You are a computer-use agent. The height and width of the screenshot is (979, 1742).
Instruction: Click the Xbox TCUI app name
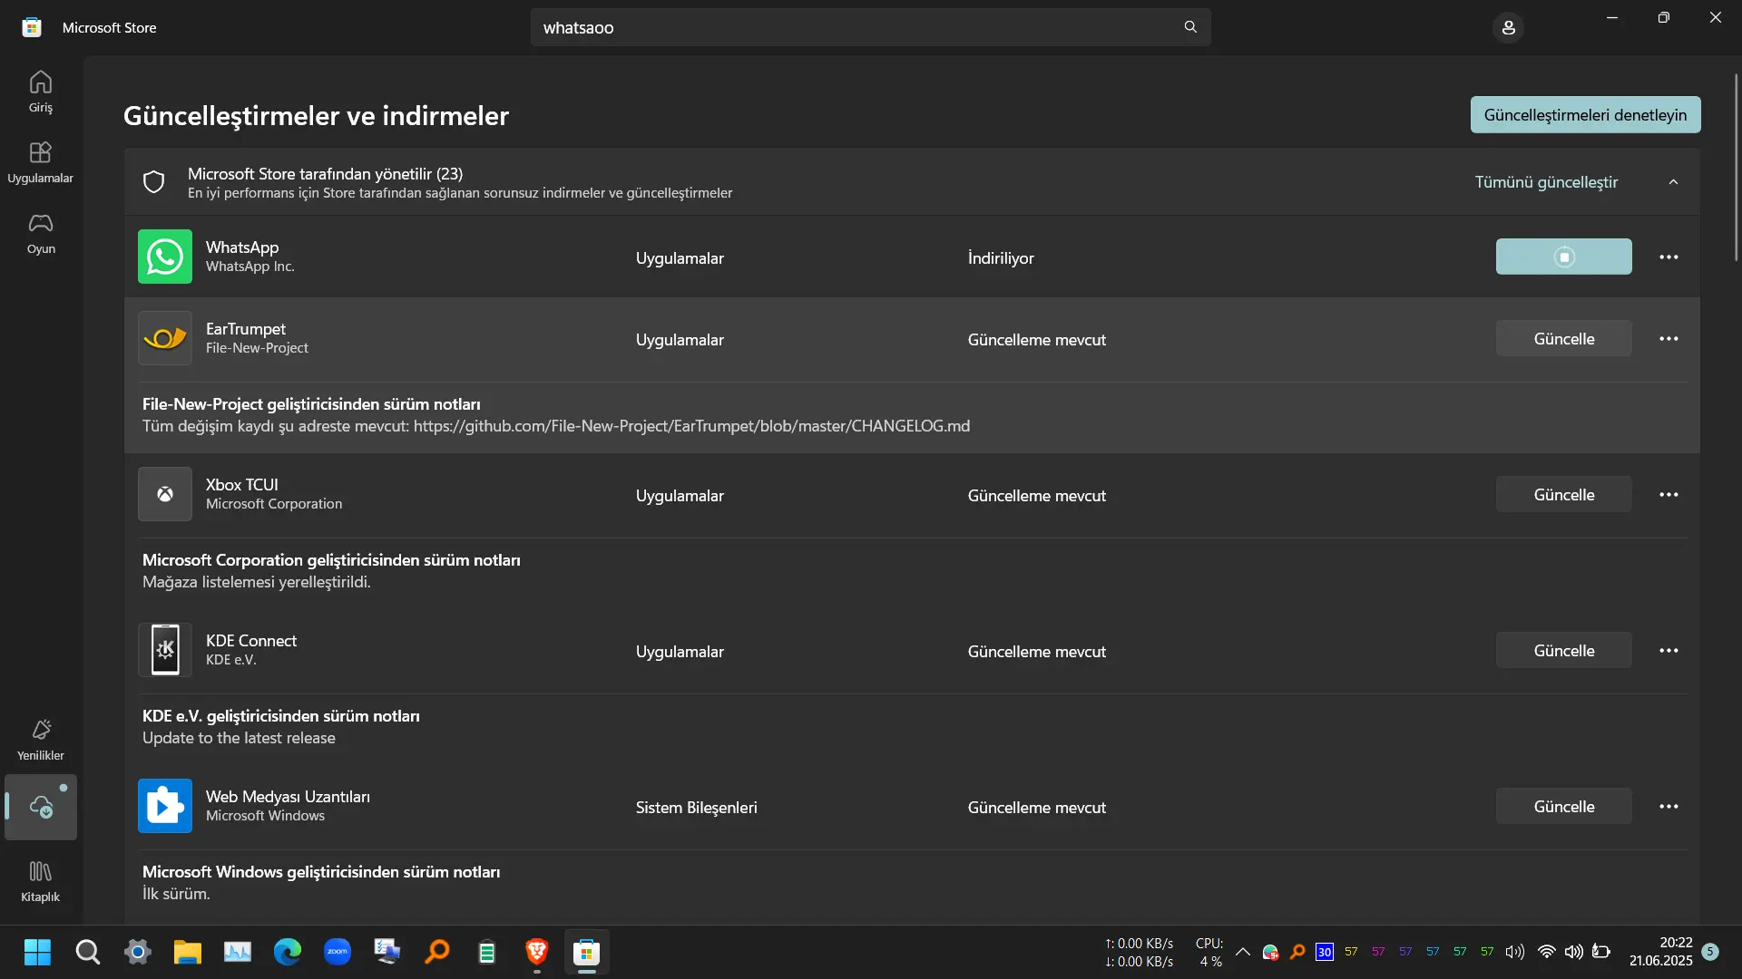point(241,484)
